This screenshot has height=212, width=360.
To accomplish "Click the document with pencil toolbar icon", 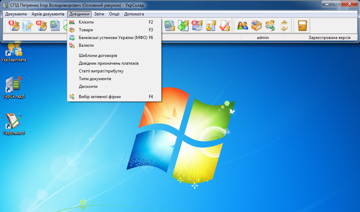I will point(27,26).
